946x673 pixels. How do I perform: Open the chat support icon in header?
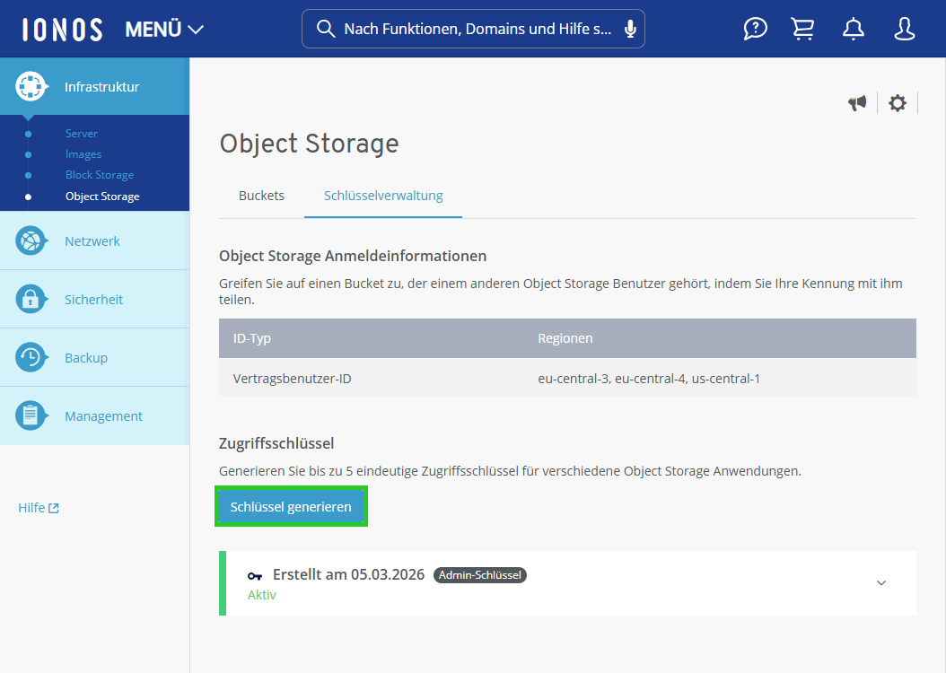pyautogui.click(x=755, y=28)
